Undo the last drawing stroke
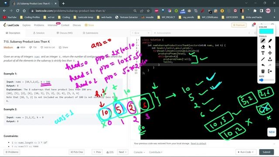Screen dimensions: 279x157 pos(263,65)
